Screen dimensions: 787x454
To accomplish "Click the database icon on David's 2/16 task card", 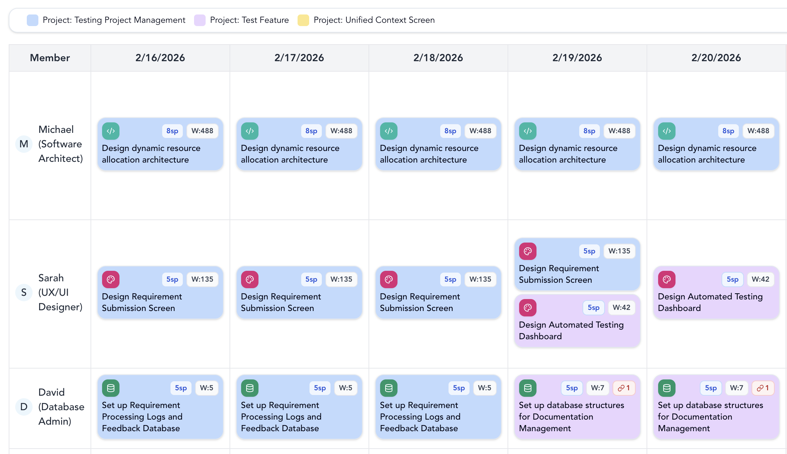I will tap(111, 388).
